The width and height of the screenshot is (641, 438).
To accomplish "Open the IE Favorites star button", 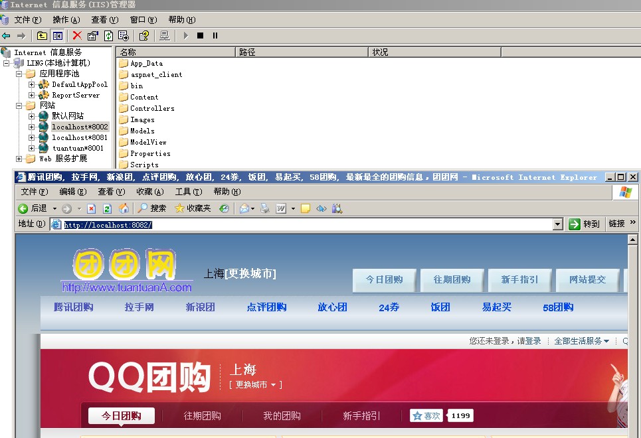I will pos(193,208).
